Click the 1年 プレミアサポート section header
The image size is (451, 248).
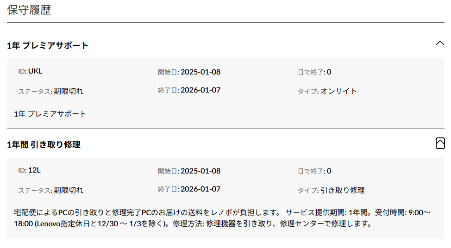pos(48,45)
